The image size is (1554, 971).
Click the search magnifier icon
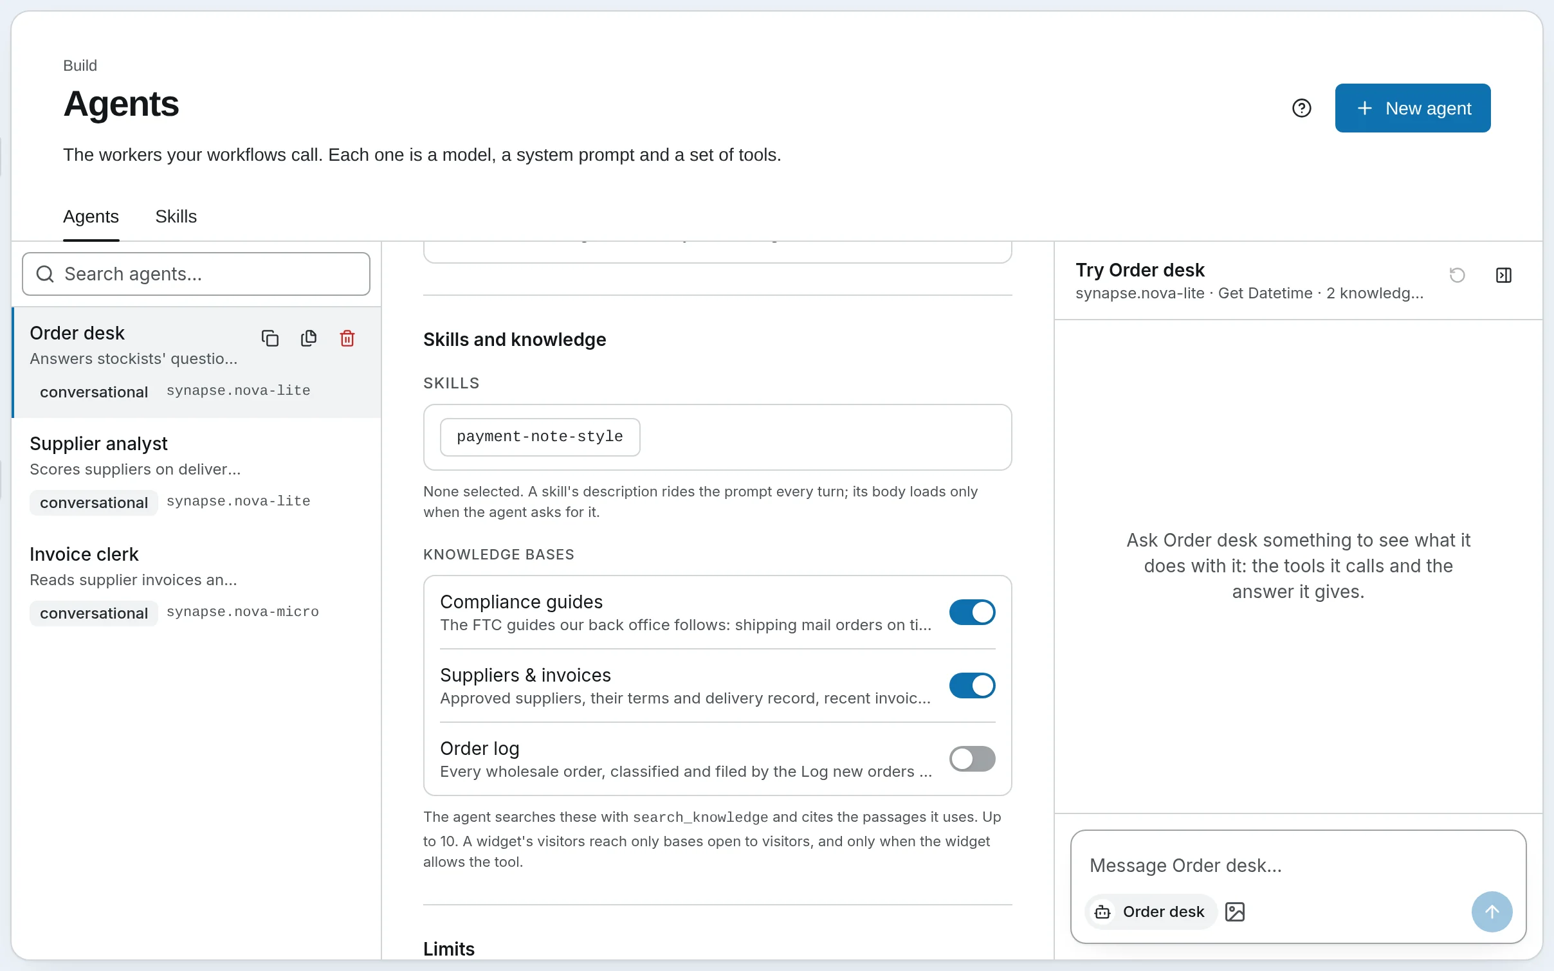(x=45, y=274)
